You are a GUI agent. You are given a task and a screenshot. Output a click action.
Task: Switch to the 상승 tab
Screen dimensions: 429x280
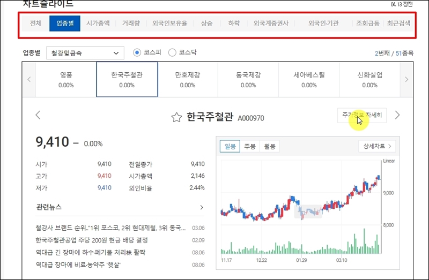(206, 24)
